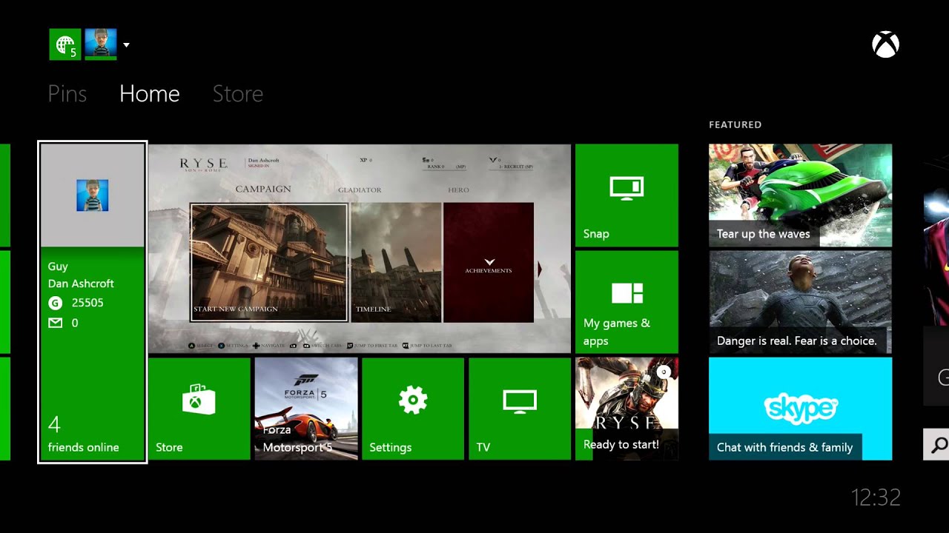This screenshot has height=533, width=949.
Task: Select the signed-in profile avatar at top
Action: (x=101, y=44)
